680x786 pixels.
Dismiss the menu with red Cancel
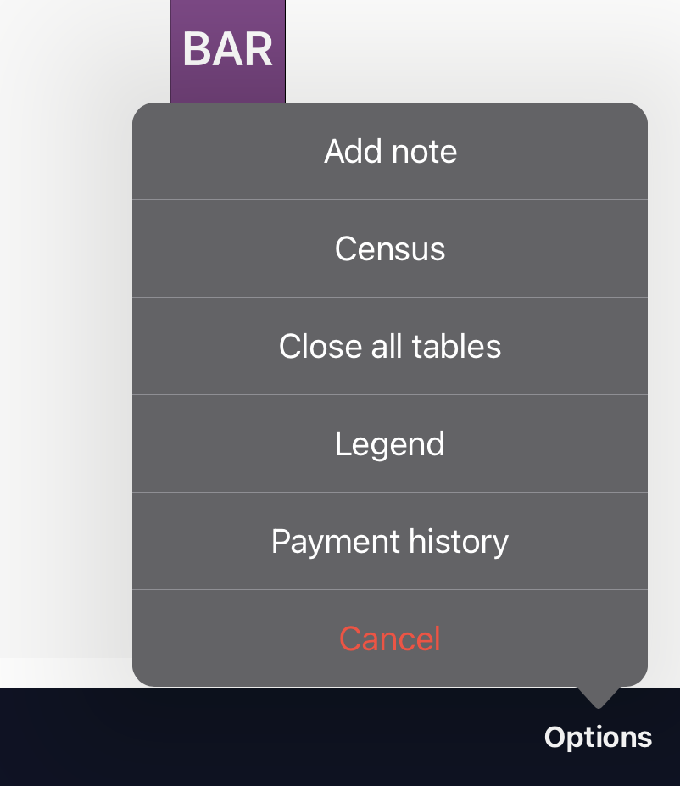click(390, 638)
